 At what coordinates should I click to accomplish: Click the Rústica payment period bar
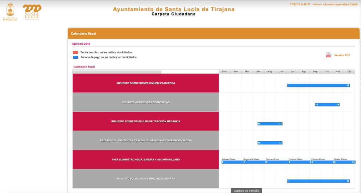coord(318,85)
